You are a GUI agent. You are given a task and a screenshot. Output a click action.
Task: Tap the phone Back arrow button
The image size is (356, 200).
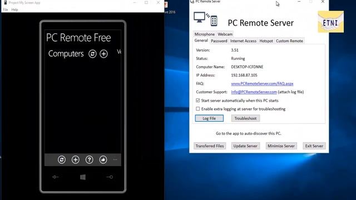tap(56, 177)
